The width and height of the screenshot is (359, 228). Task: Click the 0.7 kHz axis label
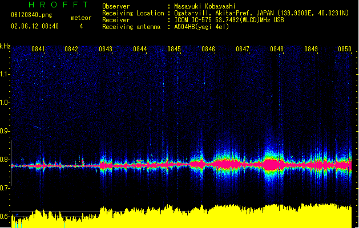tap(5, 188)
